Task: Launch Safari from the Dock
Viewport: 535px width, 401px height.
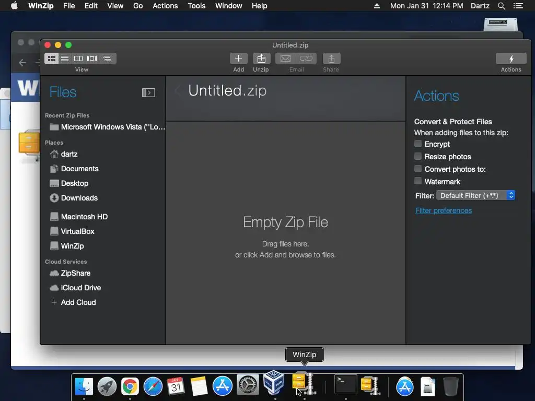Action: [153, 386]
